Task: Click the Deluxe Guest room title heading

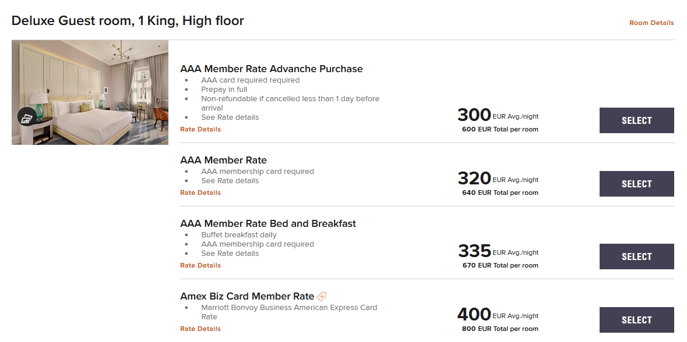Action: pyautogui.click(x=128, y=20)
